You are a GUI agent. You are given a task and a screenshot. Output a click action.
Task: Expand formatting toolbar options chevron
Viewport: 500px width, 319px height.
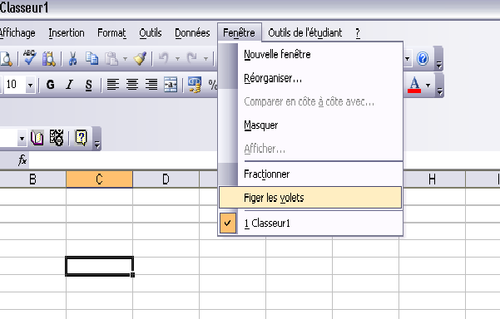click(439, 86)
